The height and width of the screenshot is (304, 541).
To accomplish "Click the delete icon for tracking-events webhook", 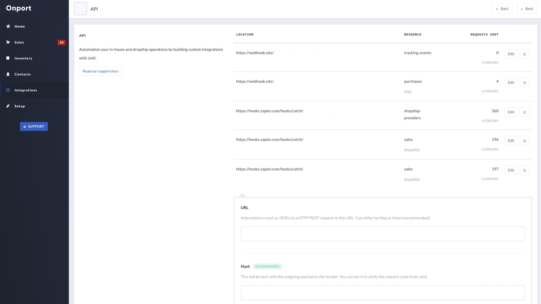I will point(525,54).
